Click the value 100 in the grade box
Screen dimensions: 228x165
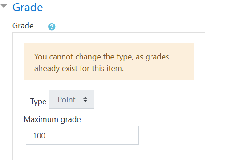point(39,136)
